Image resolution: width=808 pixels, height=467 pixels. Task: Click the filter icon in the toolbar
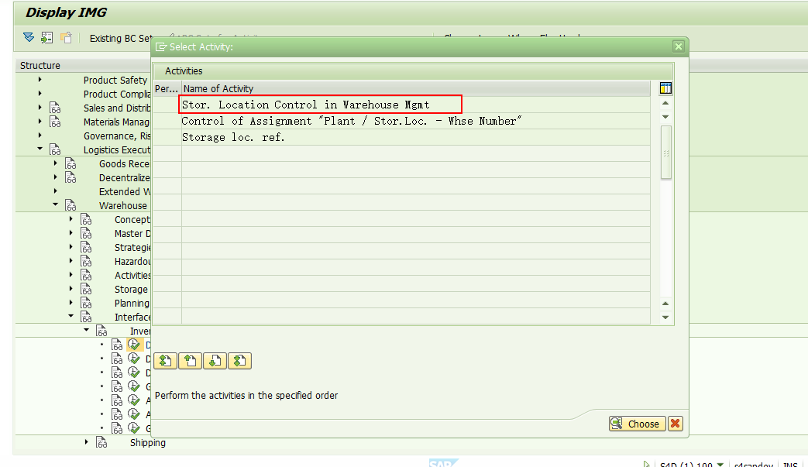coord(29,37)
